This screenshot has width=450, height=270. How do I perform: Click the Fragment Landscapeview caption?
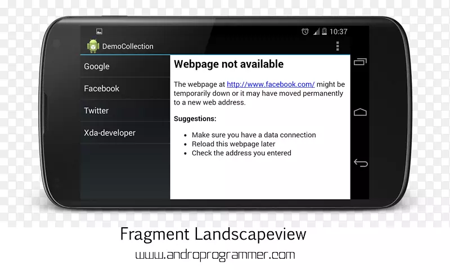[213, 235]
